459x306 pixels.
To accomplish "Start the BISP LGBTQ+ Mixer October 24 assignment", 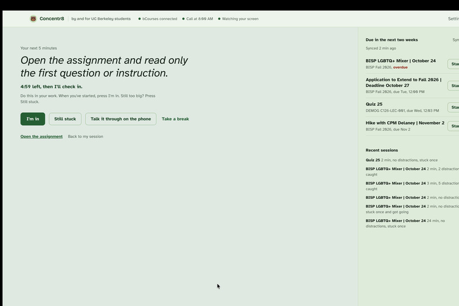I will (453, 64).
